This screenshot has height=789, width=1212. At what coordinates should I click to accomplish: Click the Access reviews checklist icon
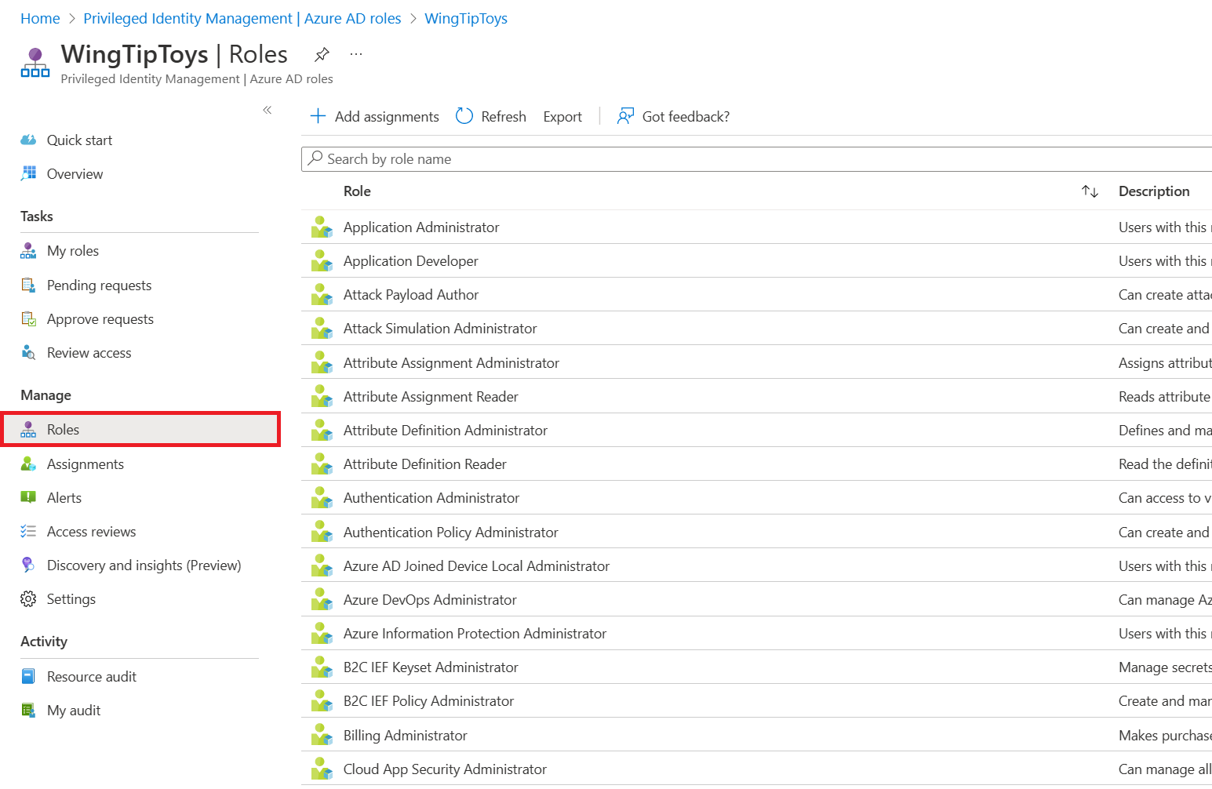tap(28, 531)
